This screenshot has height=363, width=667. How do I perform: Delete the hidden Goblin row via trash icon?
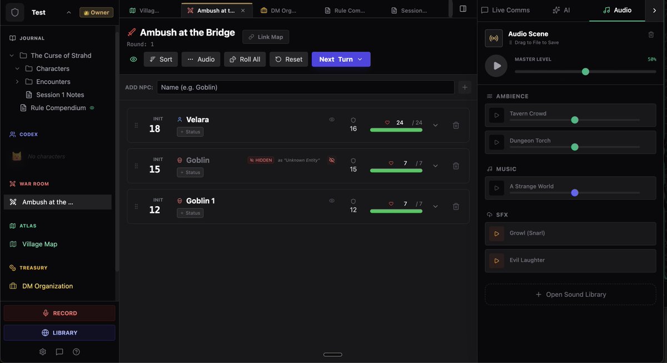pyautogui.click(x=456, y=166)
